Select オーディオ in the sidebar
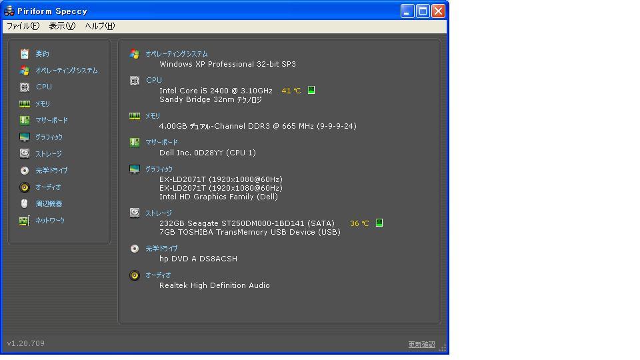Viewport: 640px width, 360px height. point(48,187)
